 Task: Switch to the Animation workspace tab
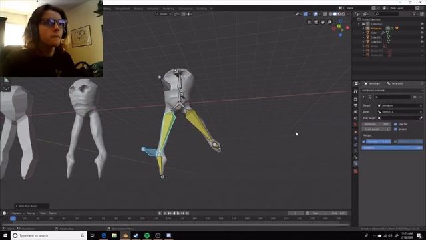153,9
